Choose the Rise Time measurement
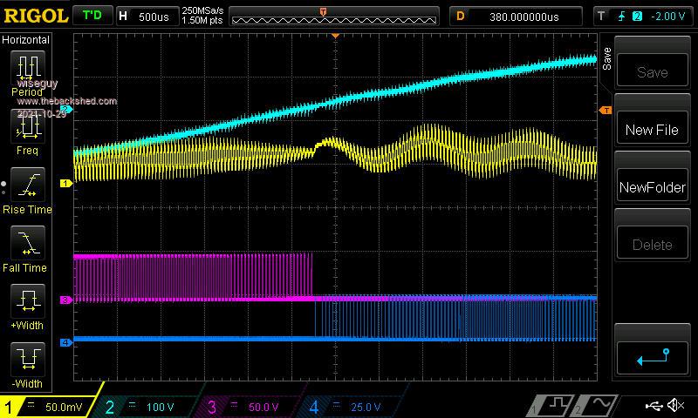 29,187
